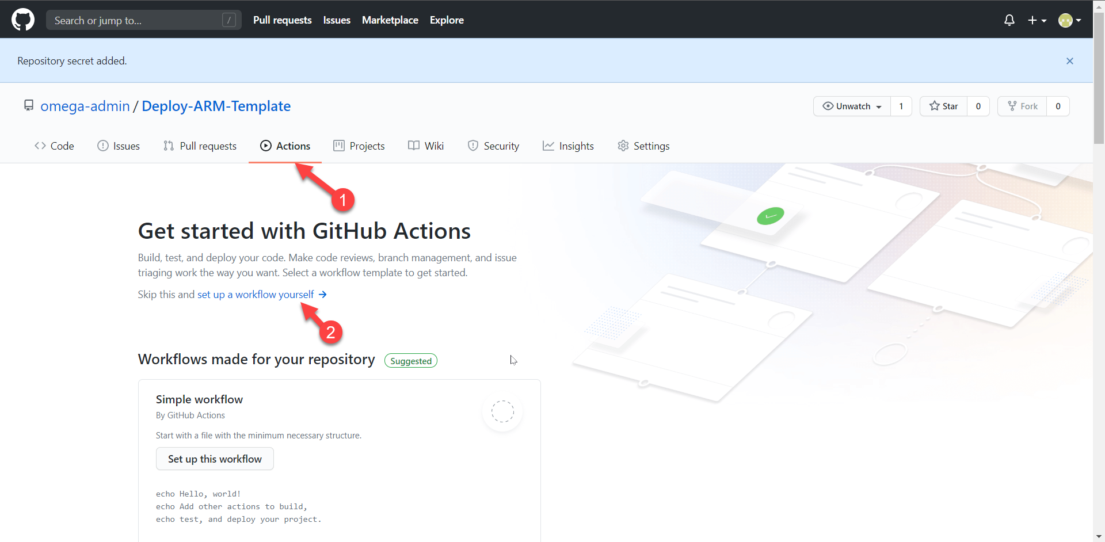Click the 'By GitHub Actions' text
This screenshot has width=1105, height=542.
[190, 415]
